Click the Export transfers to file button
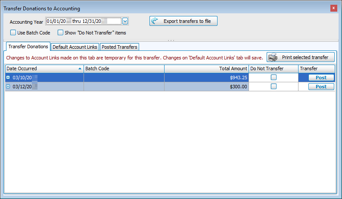Screen dimensions: 342x199 click(183, 21)
